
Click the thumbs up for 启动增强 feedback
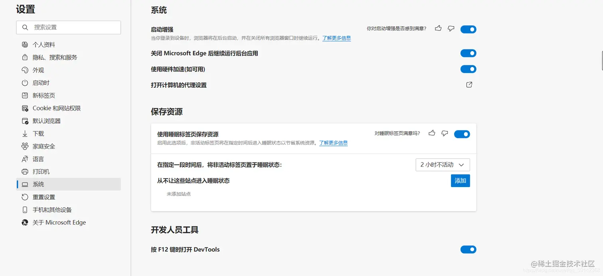[438, 28]
